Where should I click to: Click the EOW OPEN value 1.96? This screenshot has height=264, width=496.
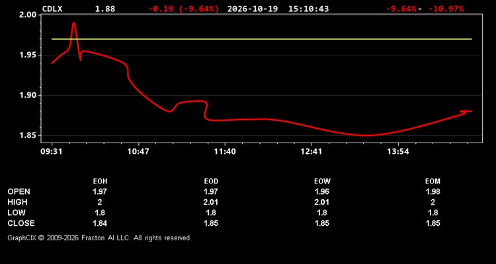(x=322, y=191)
